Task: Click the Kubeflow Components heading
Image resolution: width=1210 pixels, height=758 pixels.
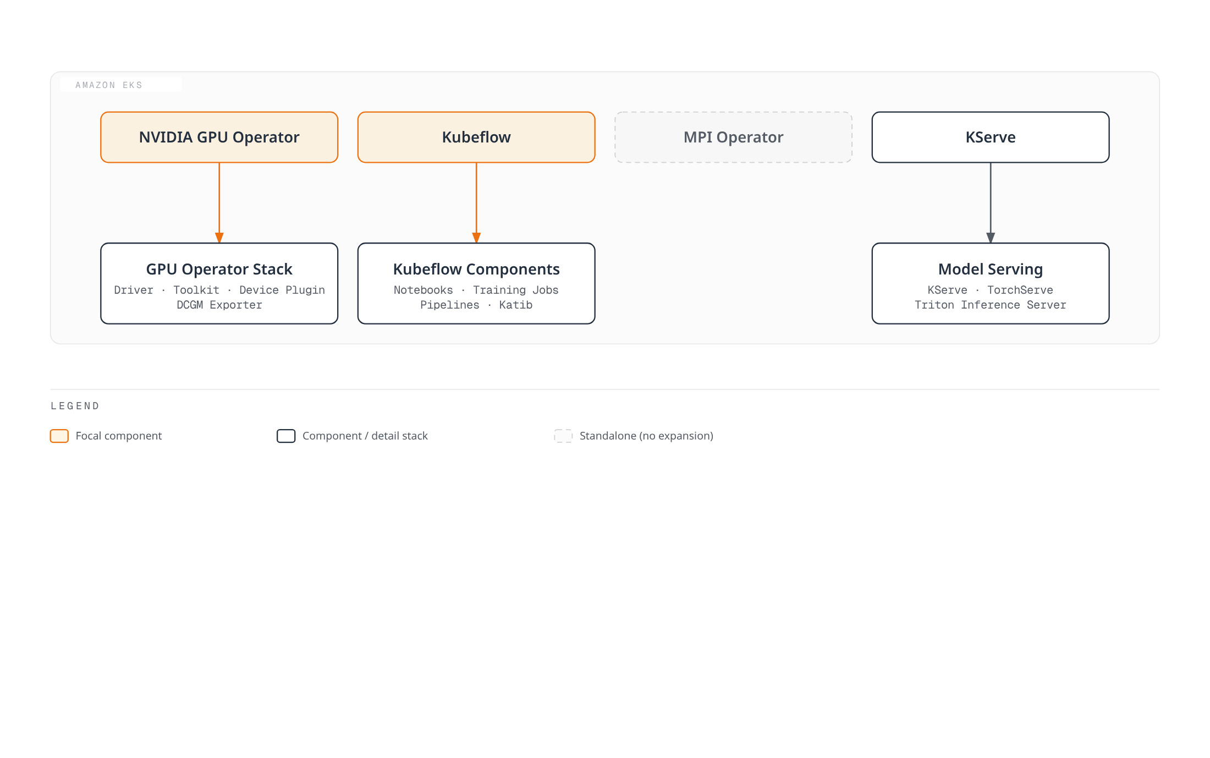Action: pos(476,269)
